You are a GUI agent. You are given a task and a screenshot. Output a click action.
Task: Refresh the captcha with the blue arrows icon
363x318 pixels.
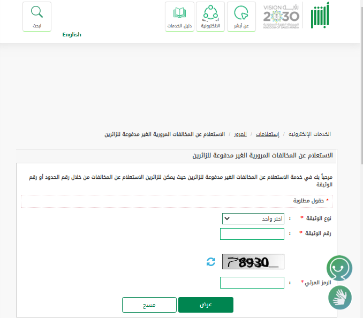(211, 262)
